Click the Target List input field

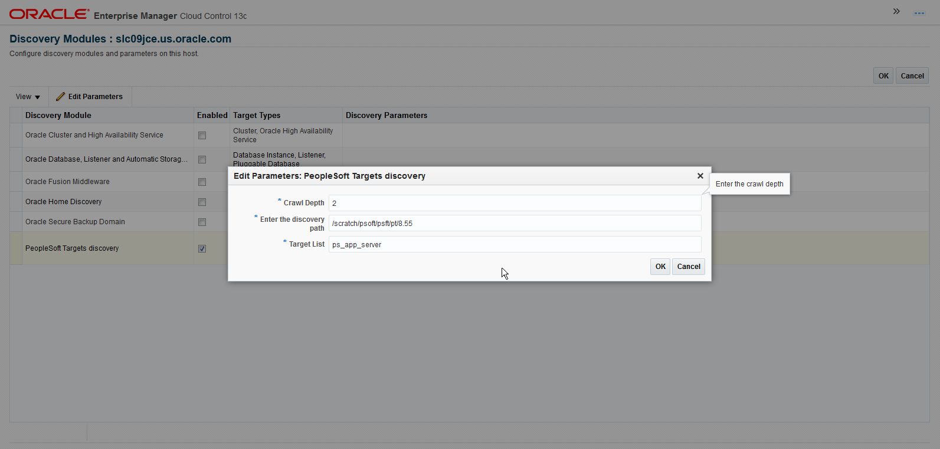click(x=515, y=244)
